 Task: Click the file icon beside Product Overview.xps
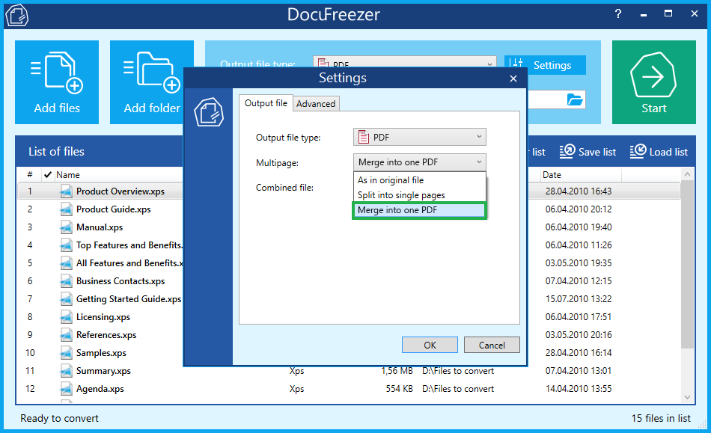click(x=66, y=191)
